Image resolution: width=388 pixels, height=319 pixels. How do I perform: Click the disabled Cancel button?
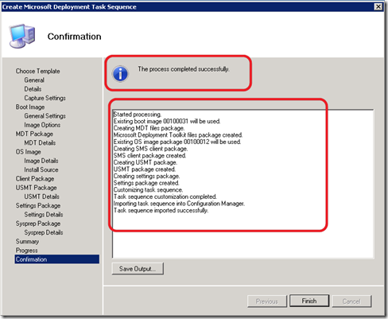351,301
